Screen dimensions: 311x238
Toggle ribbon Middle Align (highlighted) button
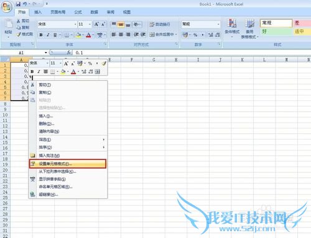121,24
